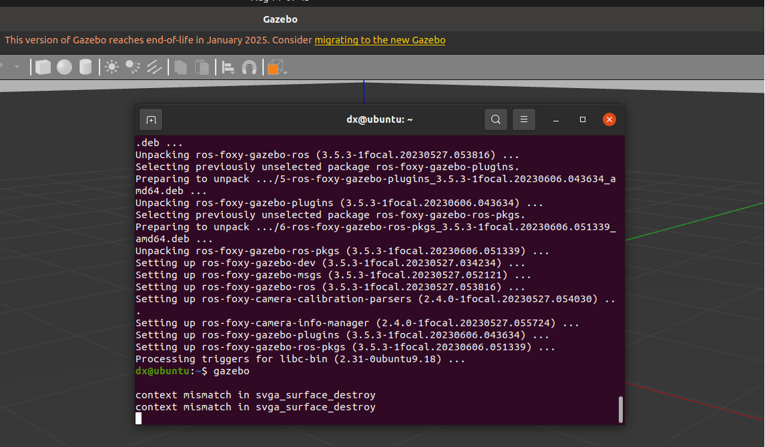Click the 'gazebo' command at the terminal prompt
This screenshot has height=447, width=765.
coord(231,371)
